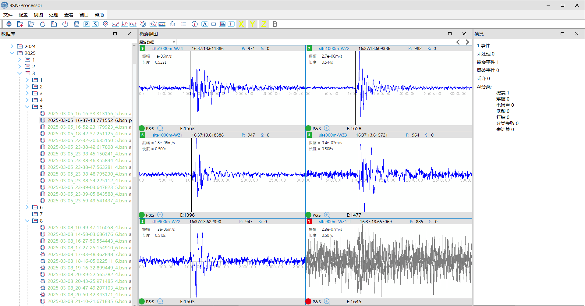Screen dimensions: 585x306
Task: Click the P-wave picking icon
Action: (87, 24)
